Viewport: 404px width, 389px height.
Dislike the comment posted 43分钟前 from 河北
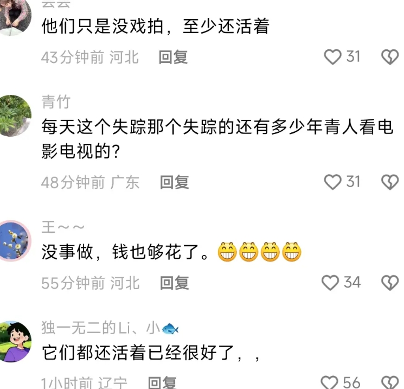(390, 57)
